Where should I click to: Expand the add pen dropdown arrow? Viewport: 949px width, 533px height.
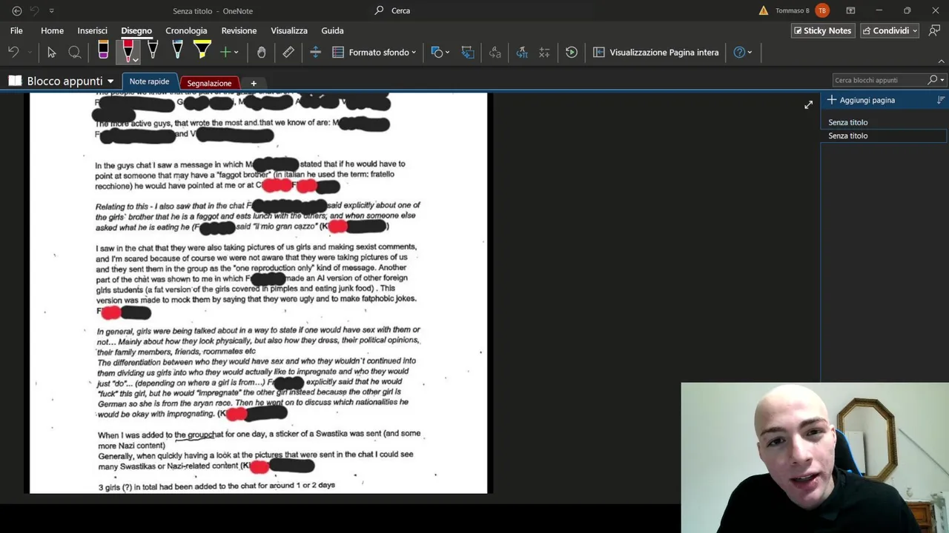click(237, 52)
